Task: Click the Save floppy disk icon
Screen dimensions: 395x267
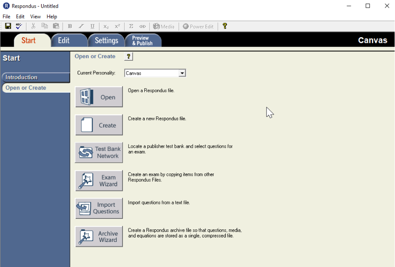Action: [8, 26]
